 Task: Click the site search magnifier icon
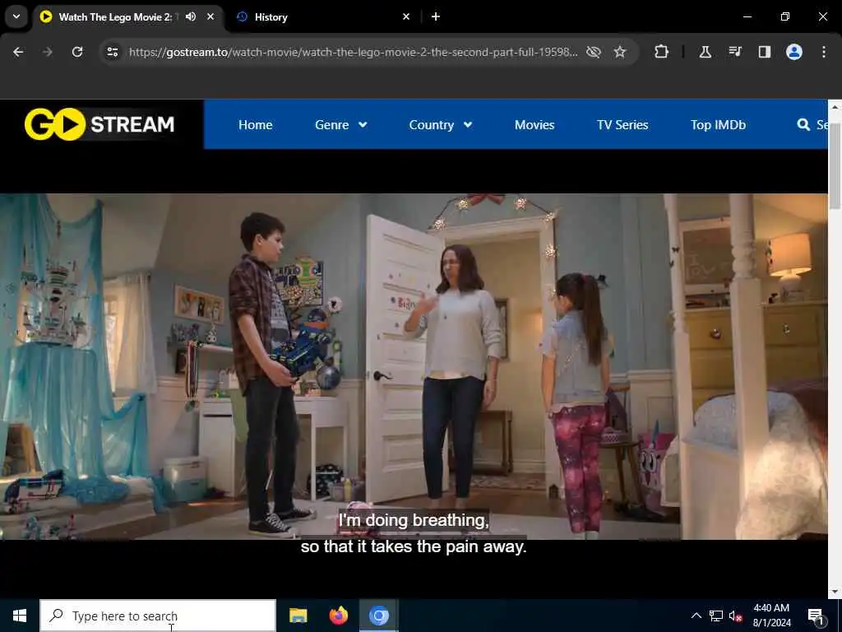pyautogui.click(x=803, y=125)
